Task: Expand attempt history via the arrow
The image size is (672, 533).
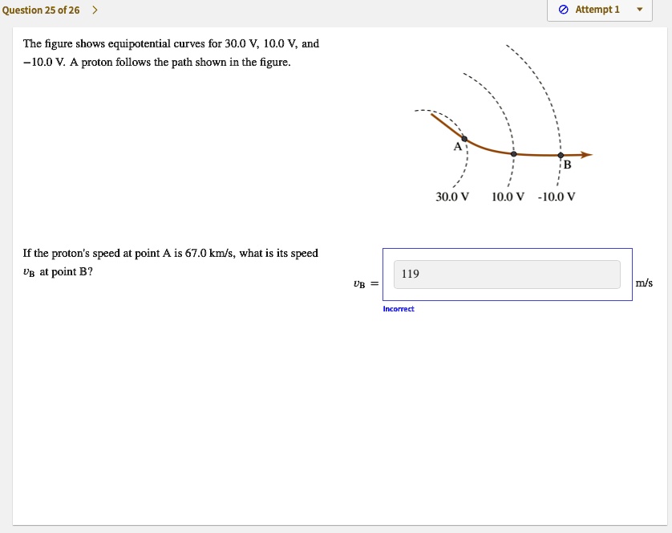Action: pyautogui.click(x=639, y=10)
